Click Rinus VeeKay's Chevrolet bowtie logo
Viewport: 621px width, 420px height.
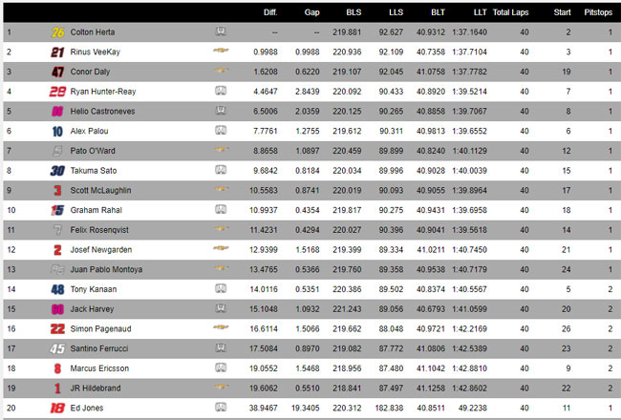pyautogui.click(x=221, y=51)
